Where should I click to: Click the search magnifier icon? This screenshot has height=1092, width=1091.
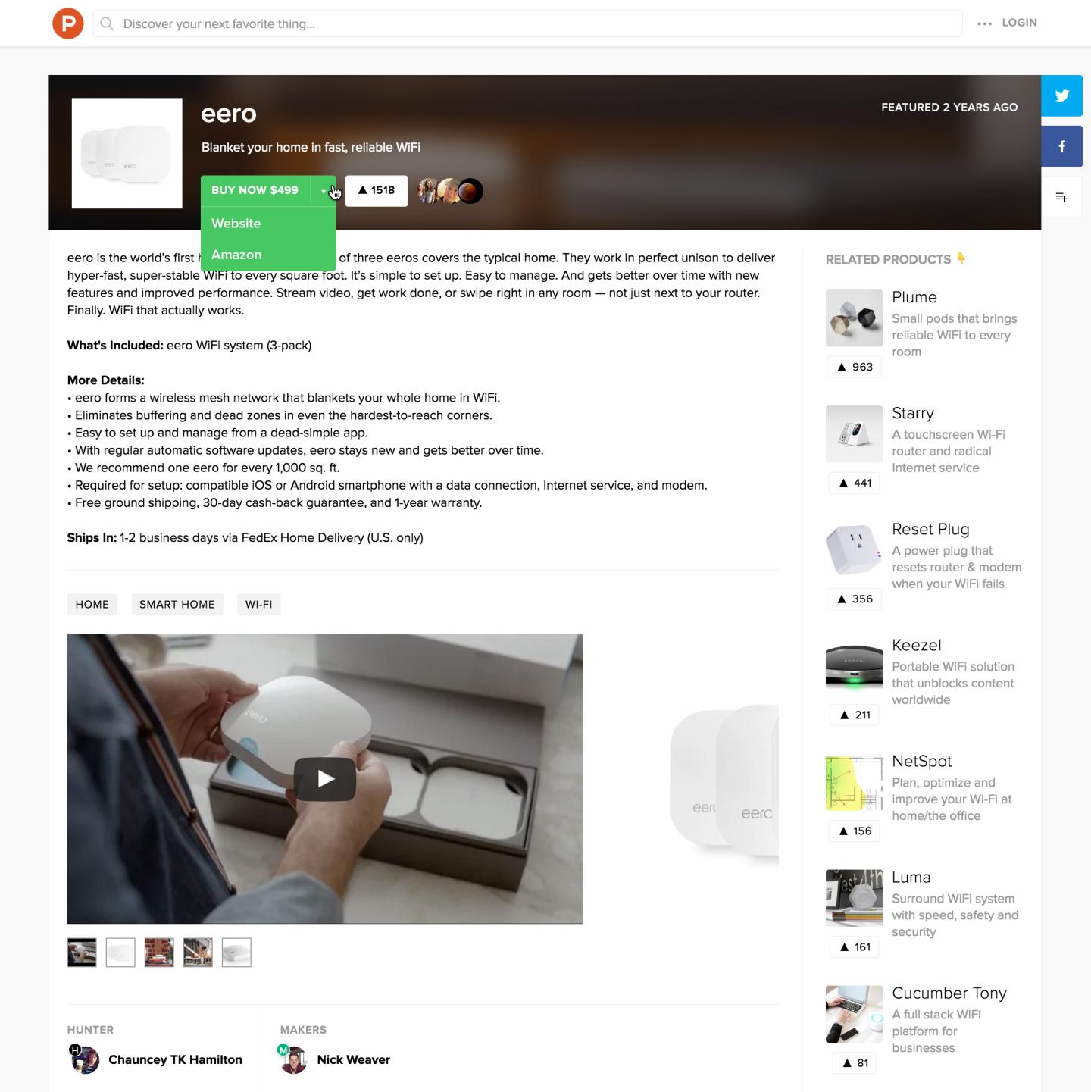tap(108, 23)
